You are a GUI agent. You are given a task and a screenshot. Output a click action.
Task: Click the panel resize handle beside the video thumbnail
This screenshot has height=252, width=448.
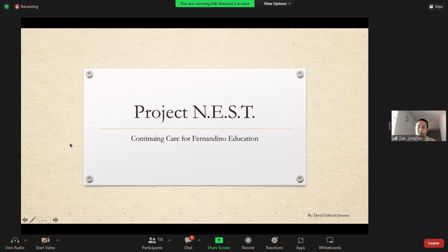point(389,126)
